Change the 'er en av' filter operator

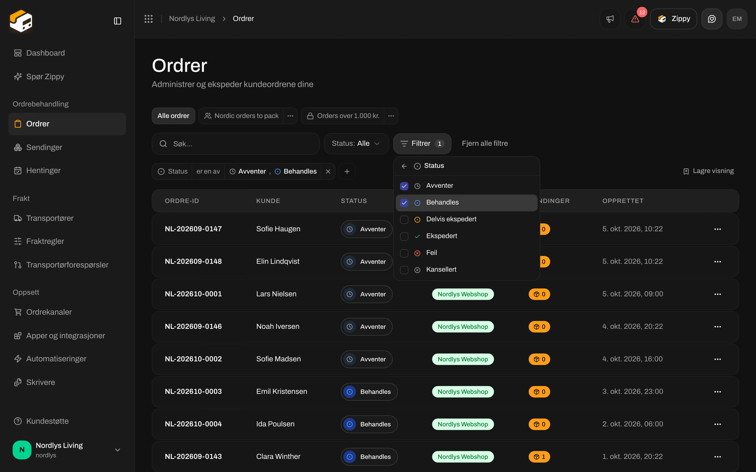pos(208,171)
